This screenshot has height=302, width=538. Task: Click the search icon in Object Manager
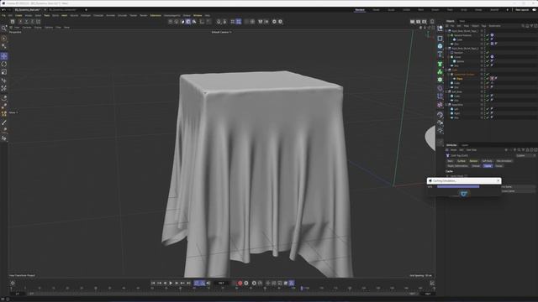tap(523, 26)
